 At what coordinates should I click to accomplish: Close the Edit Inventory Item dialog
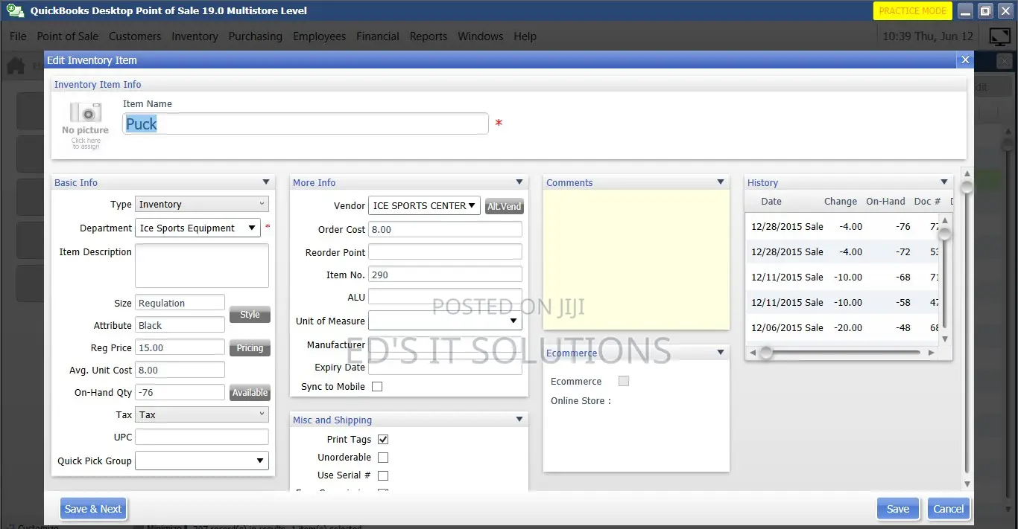[x=965, y=60]
